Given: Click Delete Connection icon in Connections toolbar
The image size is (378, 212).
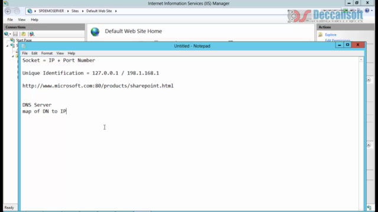Looking at the screenshot, I should click(x=32, y=34).
